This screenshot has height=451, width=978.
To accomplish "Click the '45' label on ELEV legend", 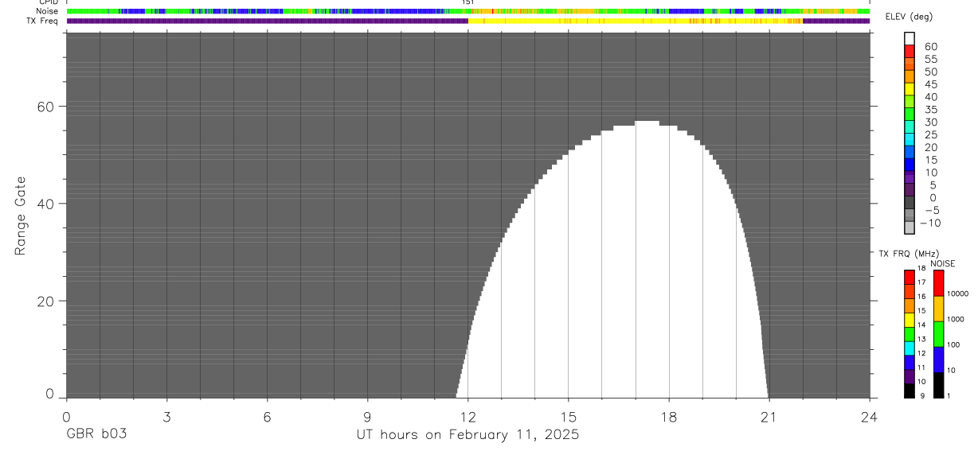I will pyautogui.click(x=931, y=84).
